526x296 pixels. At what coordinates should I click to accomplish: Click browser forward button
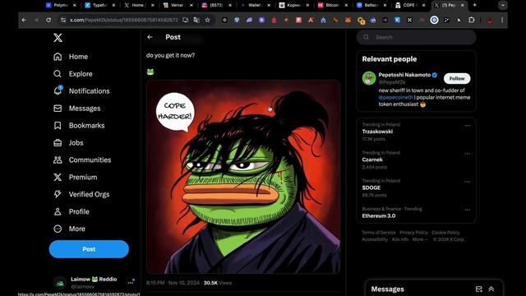[x=36, y=20]
